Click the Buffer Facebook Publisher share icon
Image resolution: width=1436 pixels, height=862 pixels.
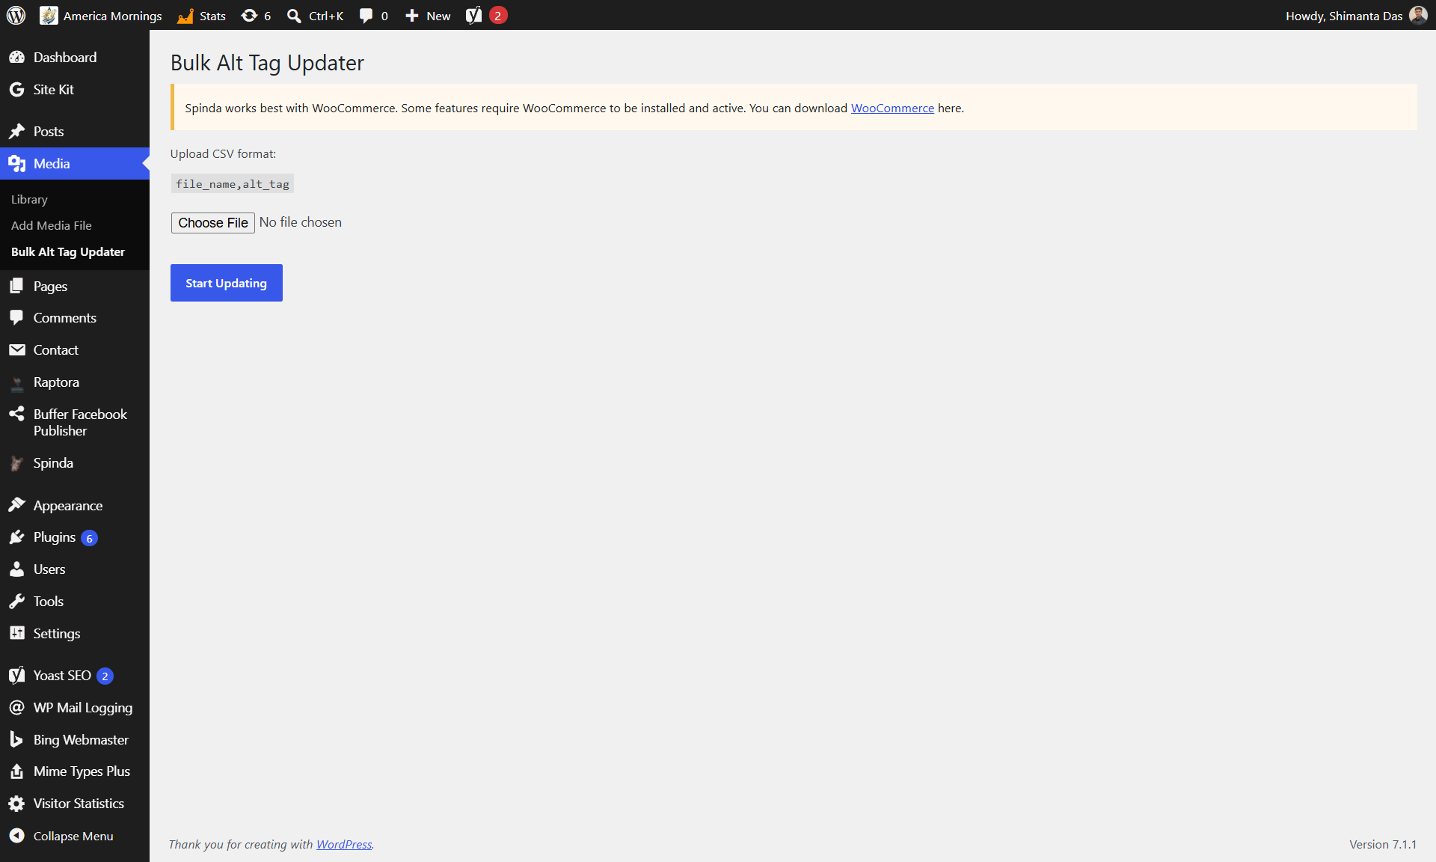pyautogui.click(x=16, y=413)
